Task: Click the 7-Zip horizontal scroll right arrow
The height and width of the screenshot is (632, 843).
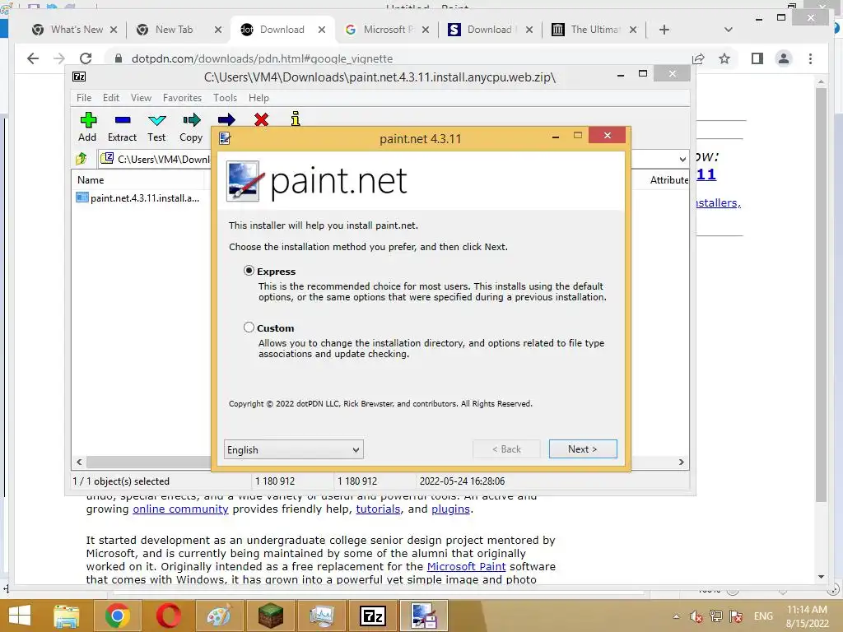Action: click(x=681, y=462)
